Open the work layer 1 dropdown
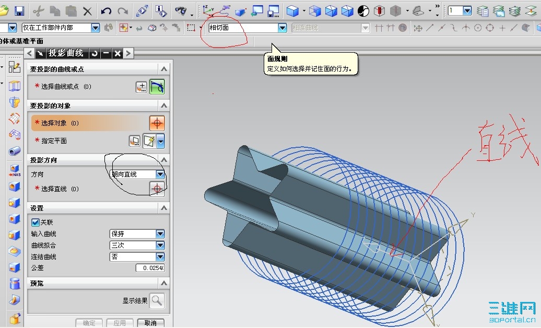The height and width of the screenshot is (328, 541). (x=467, y=10)
